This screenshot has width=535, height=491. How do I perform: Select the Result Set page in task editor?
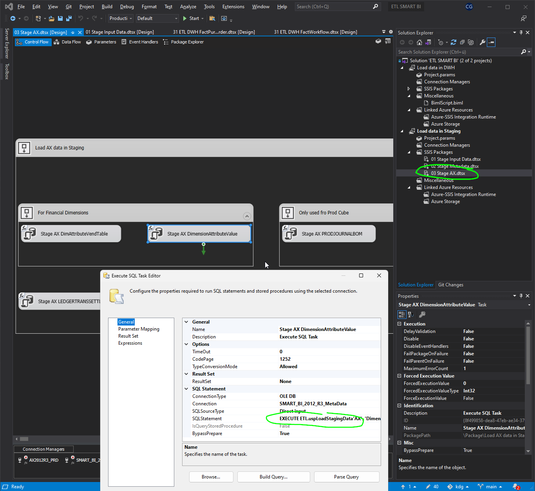[128, 336]
